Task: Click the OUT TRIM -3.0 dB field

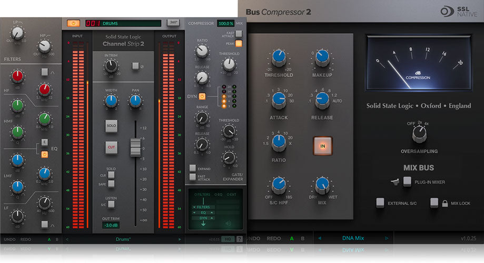Action: (111, 225)
